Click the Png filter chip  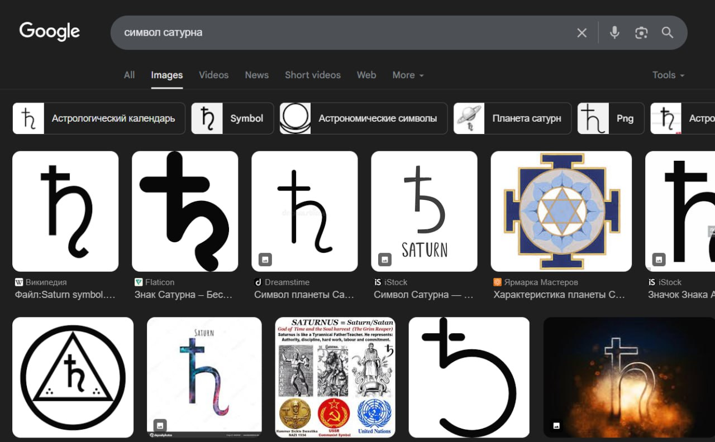611,118
